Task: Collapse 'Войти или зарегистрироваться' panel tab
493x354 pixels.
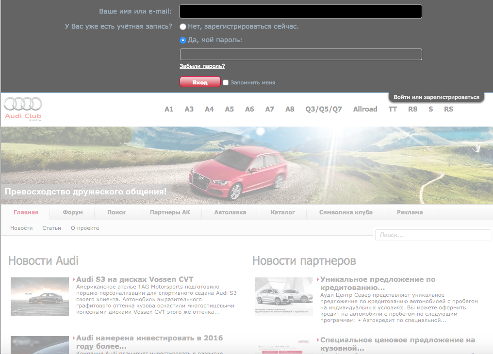Action: tap(436, 97)
